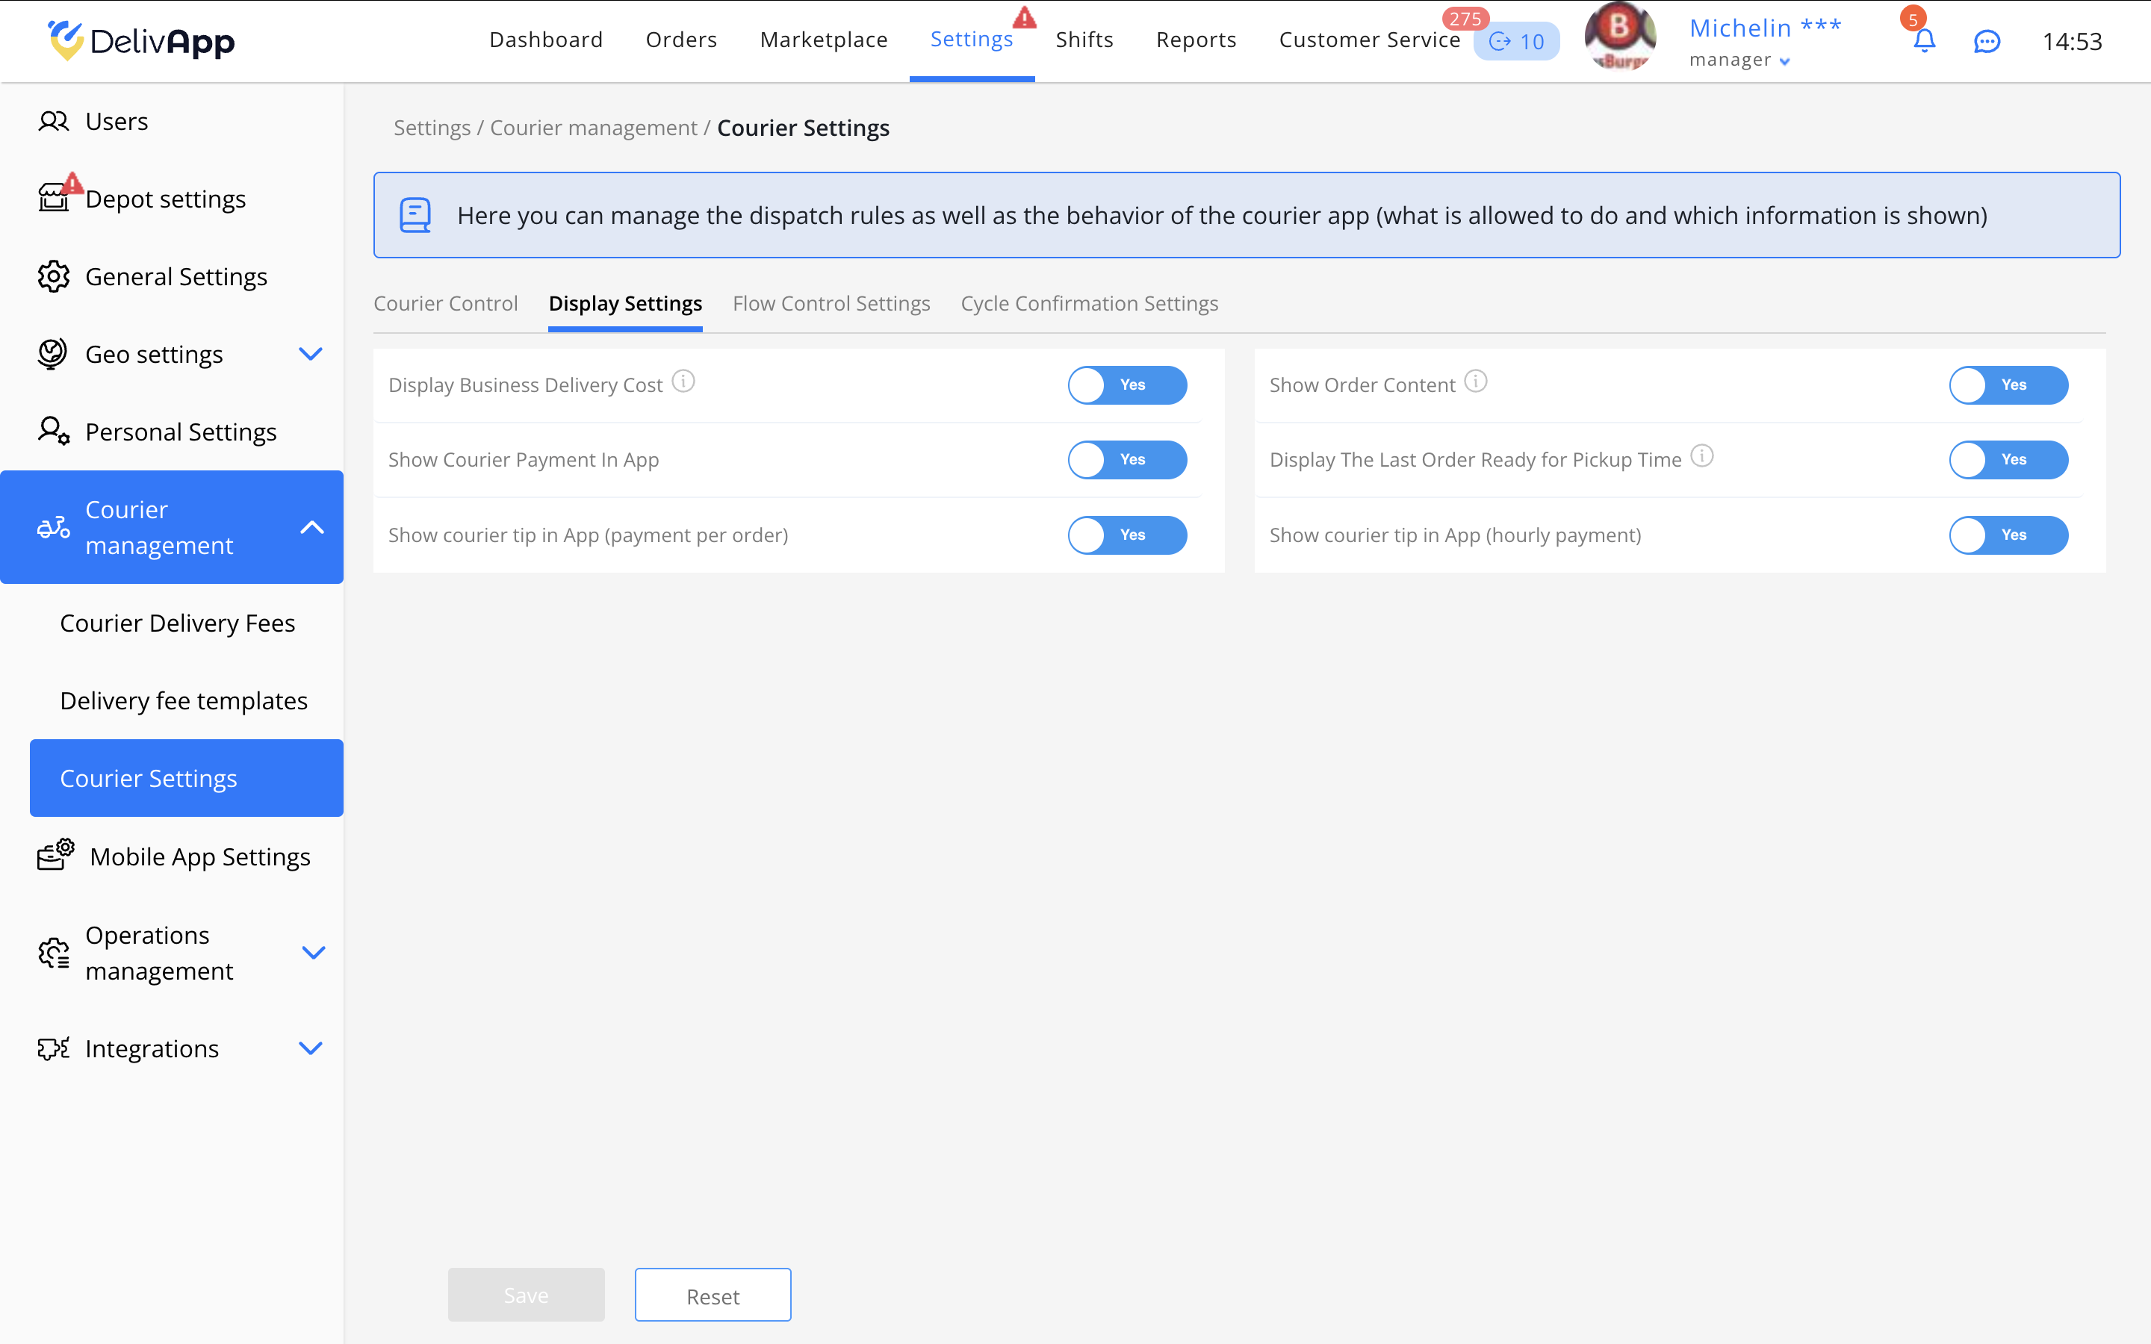Viewport: 2151px width, 1344px height.
Task: Click info icon next to Show Order Content
Action: pos(1476,382)
